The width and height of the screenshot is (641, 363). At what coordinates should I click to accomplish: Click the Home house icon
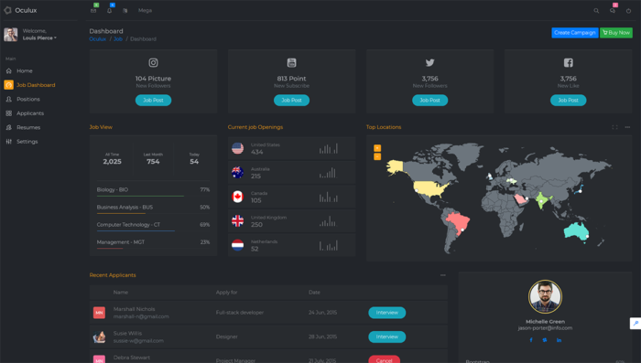8,71
